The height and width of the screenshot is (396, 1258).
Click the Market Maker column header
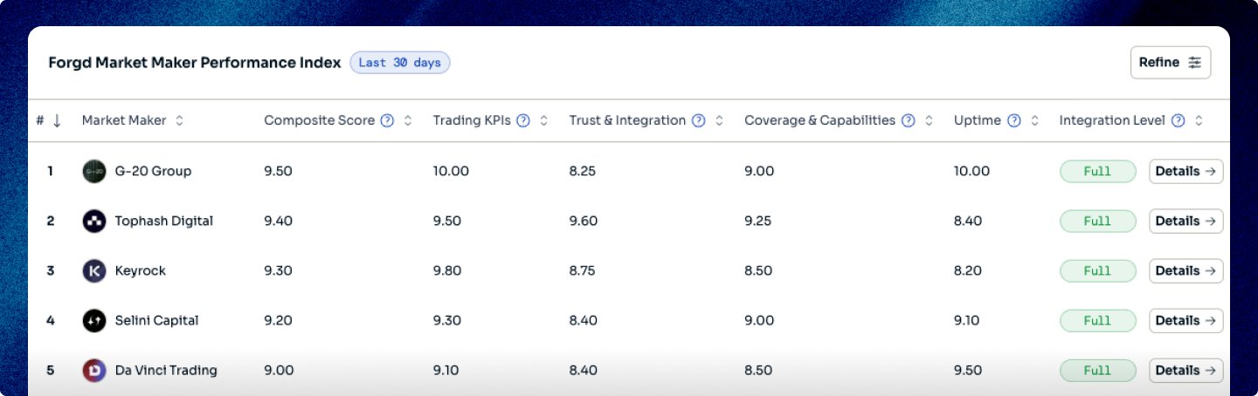[124, 121]
